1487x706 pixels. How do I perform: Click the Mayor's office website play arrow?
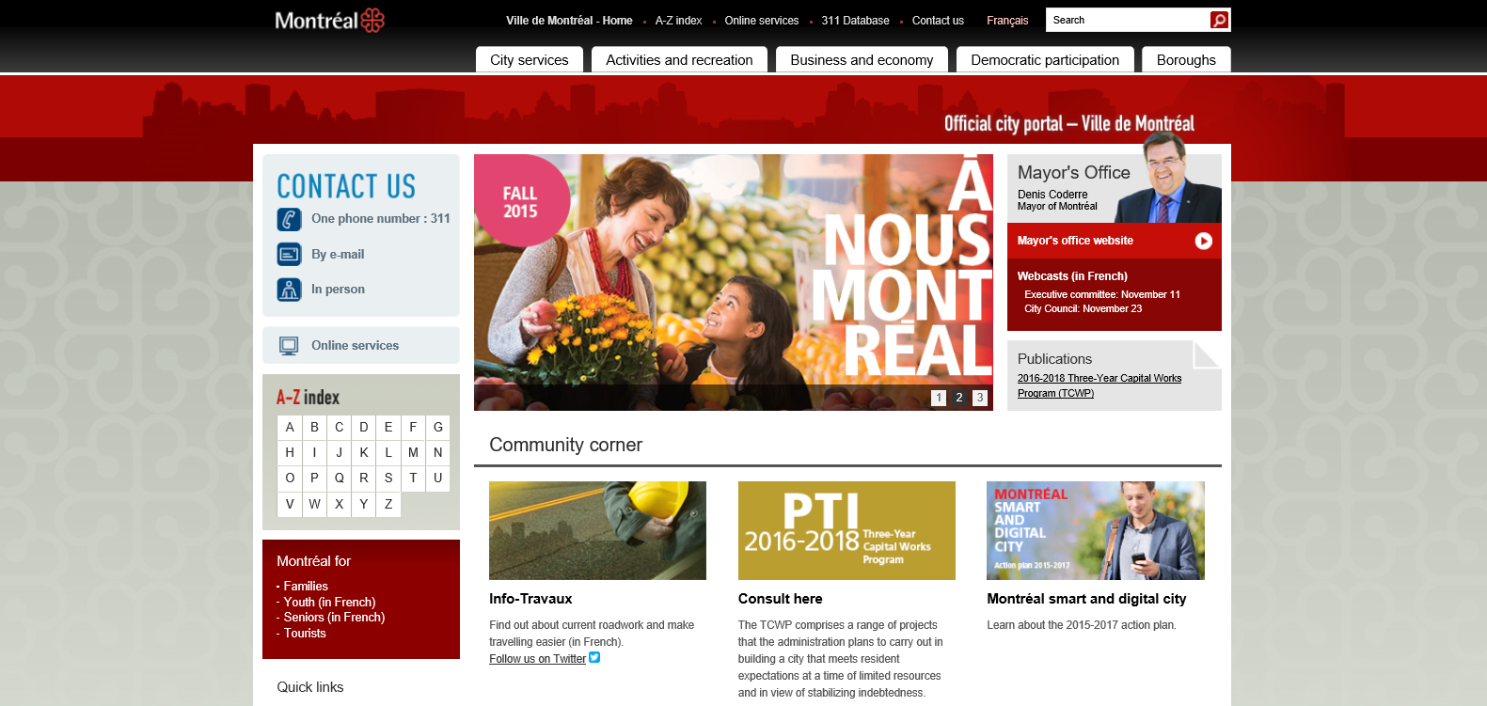click(x=1203, y=241)
